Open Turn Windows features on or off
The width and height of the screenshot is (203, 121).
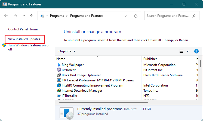tap(29, 47)
